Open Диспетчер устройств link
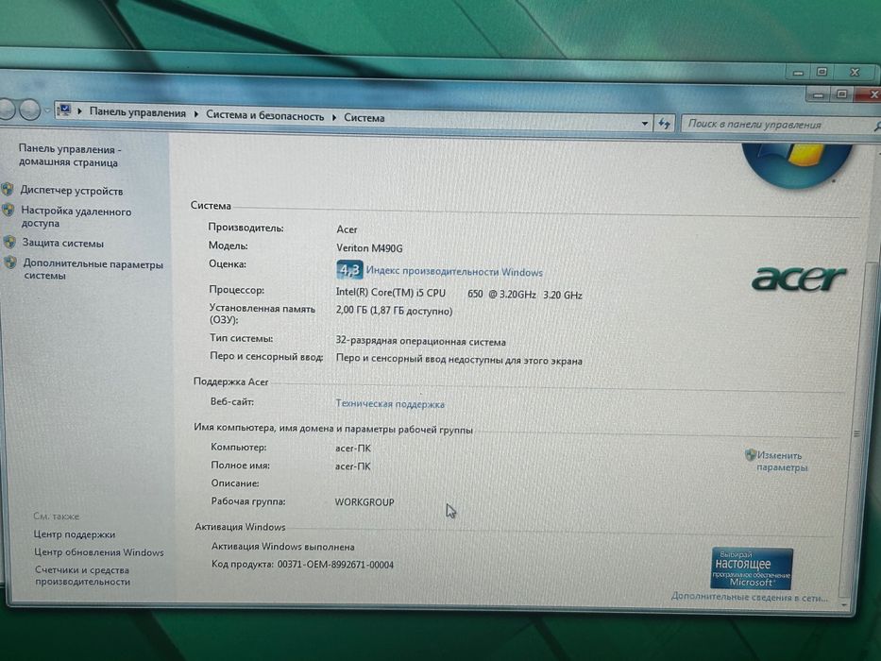The width and height of the screenshot is (881, 661). (72, 191)
